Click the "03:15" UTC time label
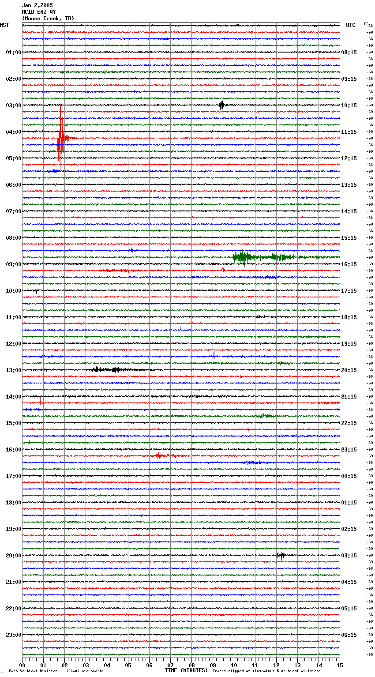 pos(349,556)
